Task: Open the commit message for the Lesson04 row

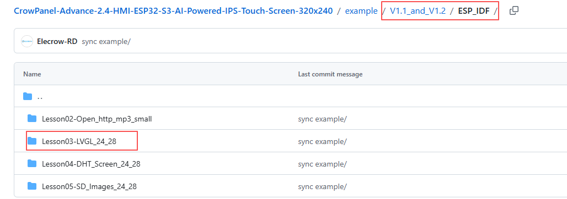Action: [x=322, y=164]
